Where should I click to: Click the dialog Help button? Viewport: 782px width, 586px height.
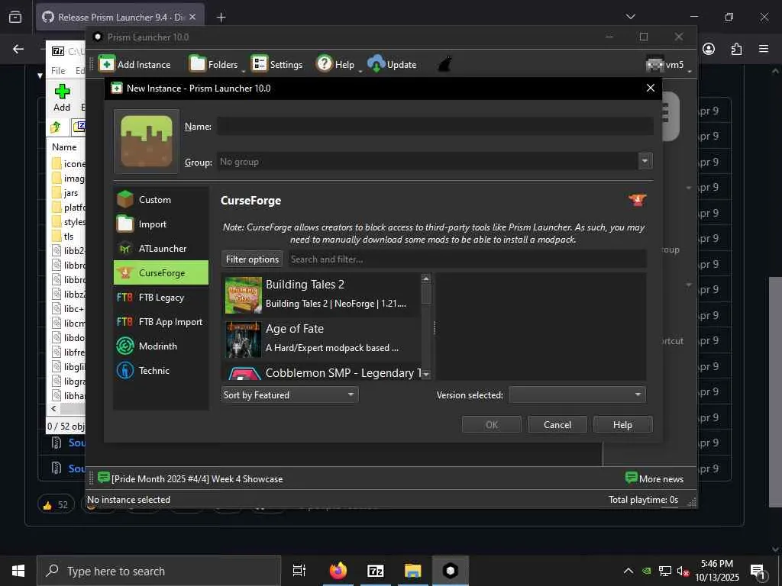coord(622,424)
